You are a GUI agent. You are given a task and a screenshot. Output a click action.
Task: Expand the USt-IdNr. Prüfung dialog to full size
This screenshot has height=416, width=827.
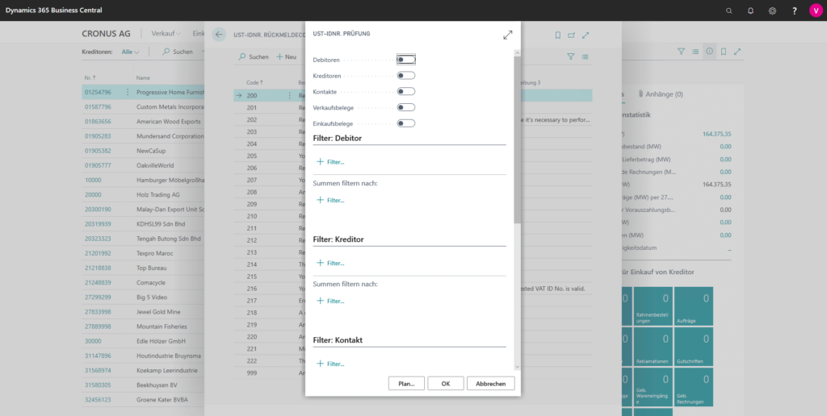507,35
